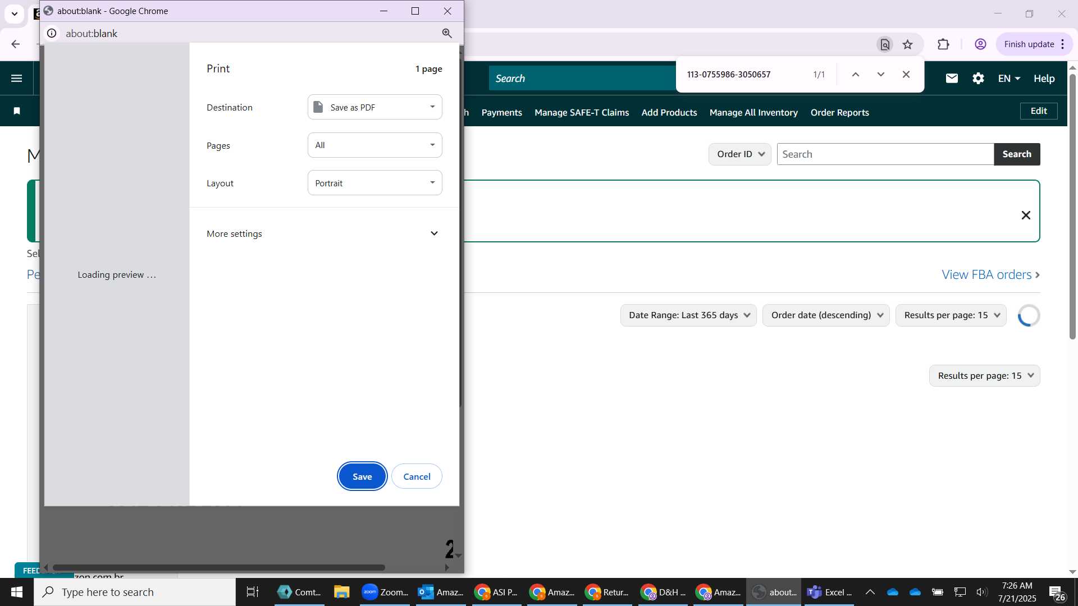Open Order Reports menu item
This screenshot has width=1078, height=606.
point(839,113)
